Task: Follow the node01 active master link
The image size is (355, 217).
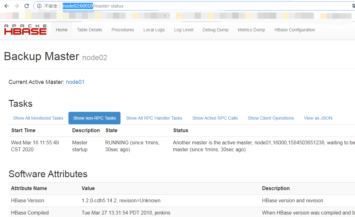Action: tap(75, 82)
